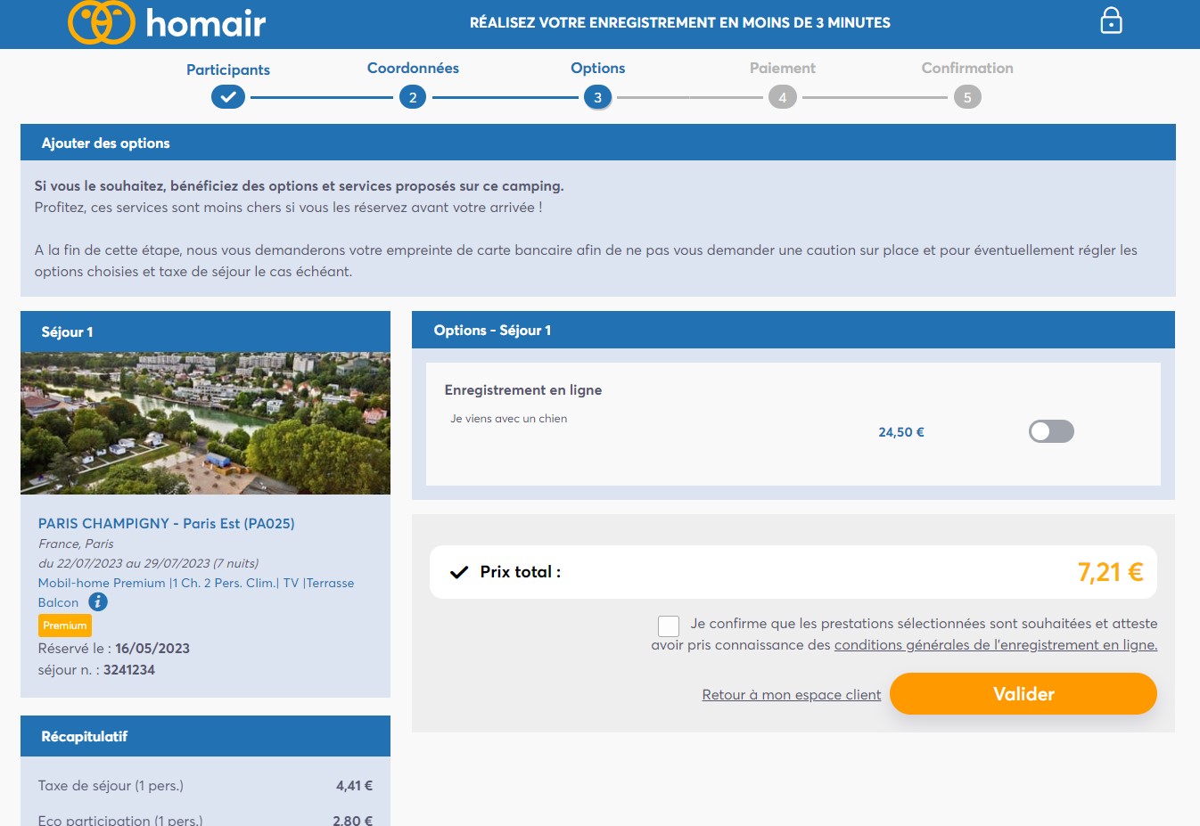
Task: Enable the 'Je viens avec un chien' toggle
Action: coord(1051,431)
